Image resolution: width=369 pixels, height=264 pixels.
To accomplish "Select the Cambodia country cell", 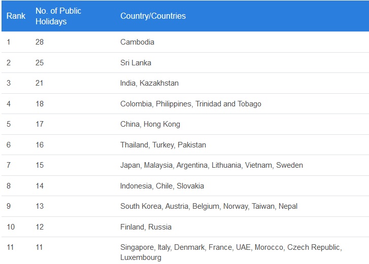I will click(x=137, y=42).
